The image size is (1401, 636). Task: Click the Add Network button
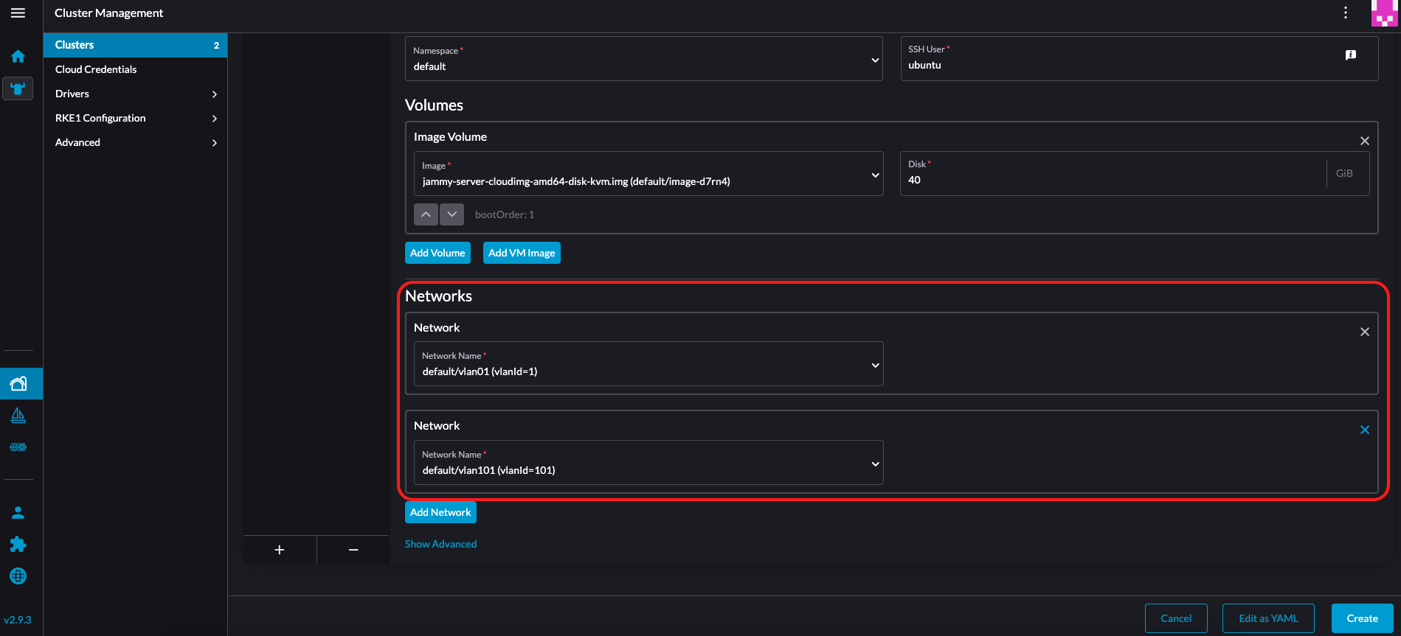(x=440, y=512)
